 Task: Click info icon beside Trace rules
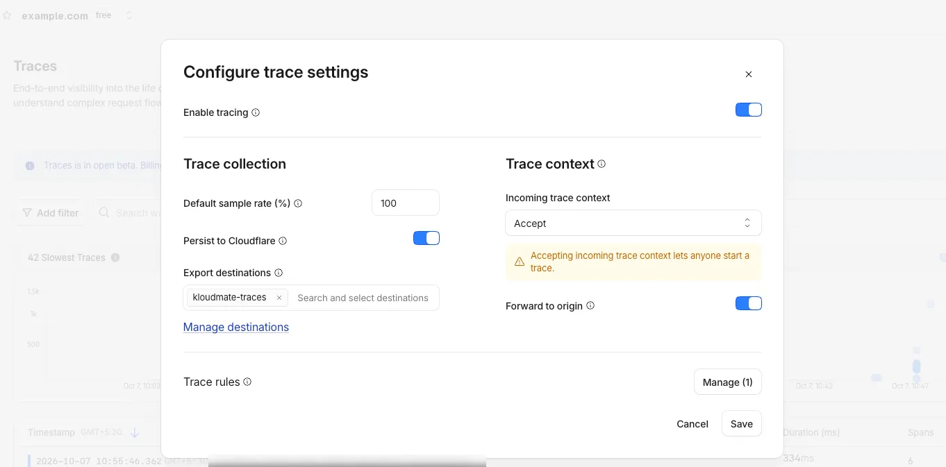coord(247,382)
